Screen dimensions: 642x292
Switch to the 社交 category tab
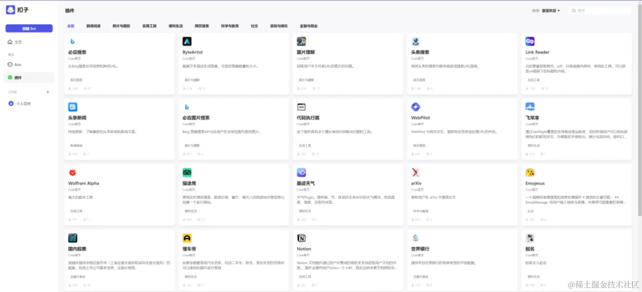pyautogui.click(x=255, y=26)
